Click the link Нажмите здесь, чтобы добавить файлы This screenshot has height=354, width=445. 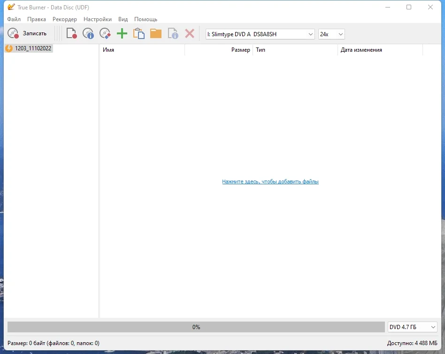point(270,181)
